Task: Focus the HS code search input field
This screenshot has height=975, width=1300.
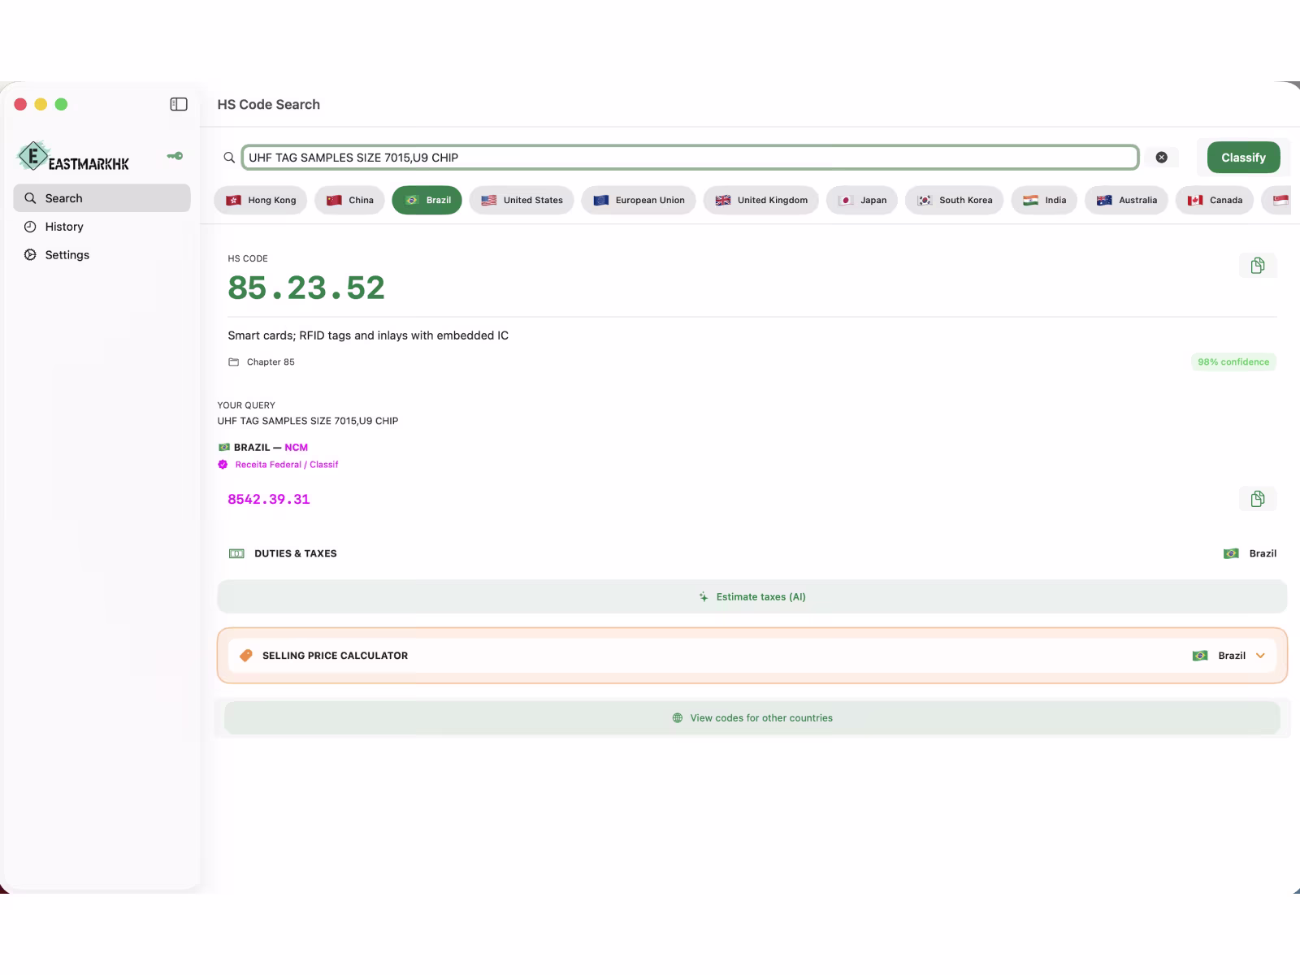Action: [690, 158]
